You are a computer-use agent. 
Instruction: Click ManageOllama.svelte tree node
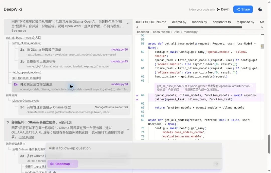point(26,101)
